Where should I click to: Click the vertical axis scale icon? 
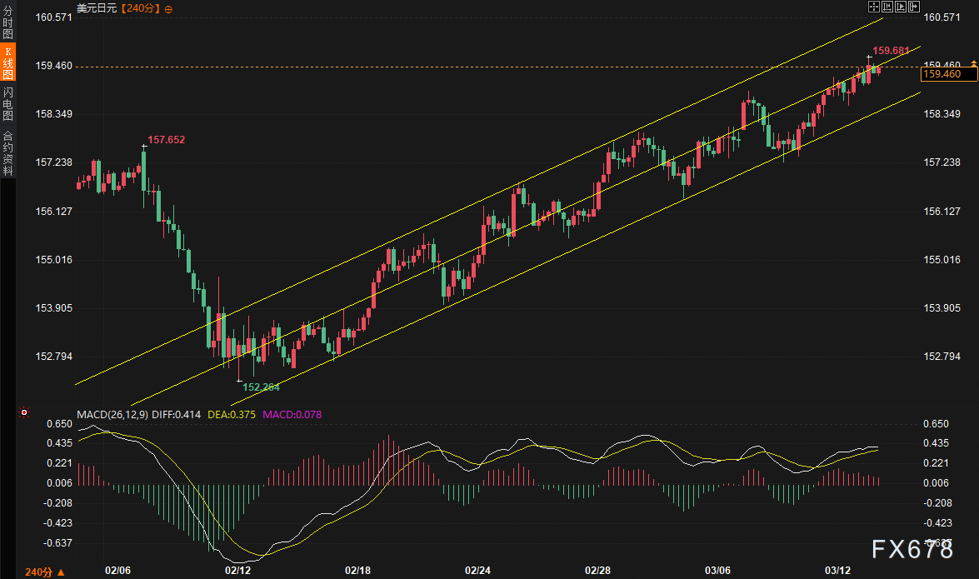887,7
